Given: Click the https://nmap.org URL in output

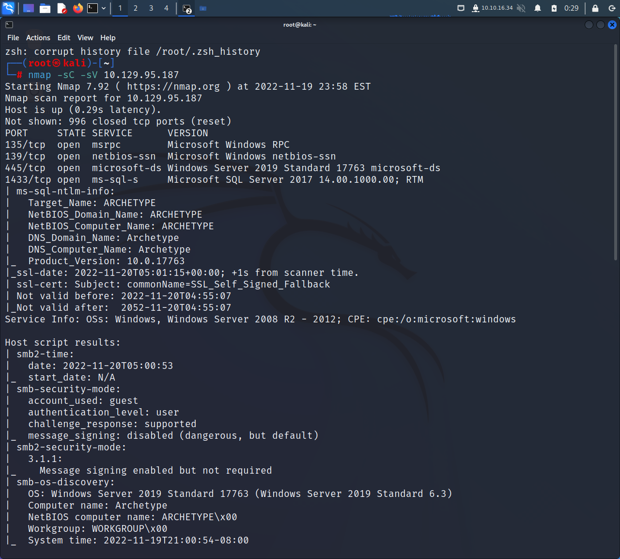Looking at the screenshot, I should point(173,86).
